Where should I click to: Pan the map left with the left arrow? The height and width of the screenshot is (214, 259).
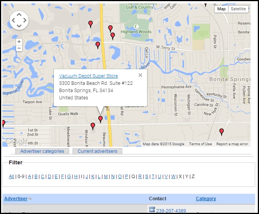coord(13,20)
